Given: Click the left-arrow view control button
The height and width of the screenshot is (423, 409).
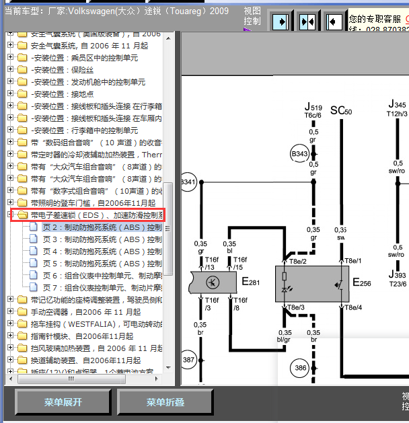Looking at the screenshot, I should [334, 22].
